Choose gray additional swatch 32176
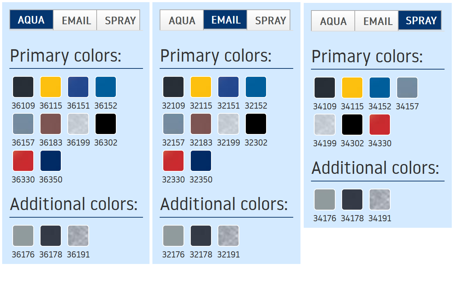 tap(173, 236)
